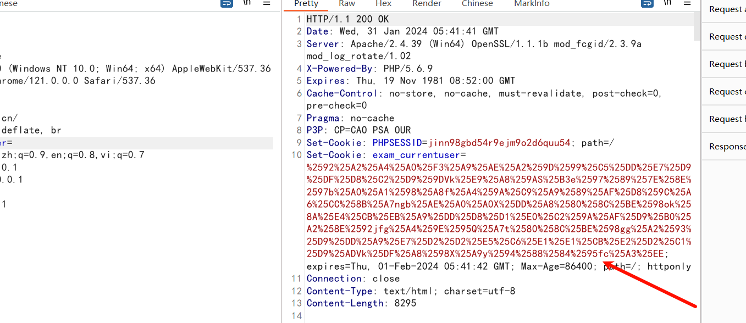Click the 'Pragma: no-cache' line

point(350,118)
